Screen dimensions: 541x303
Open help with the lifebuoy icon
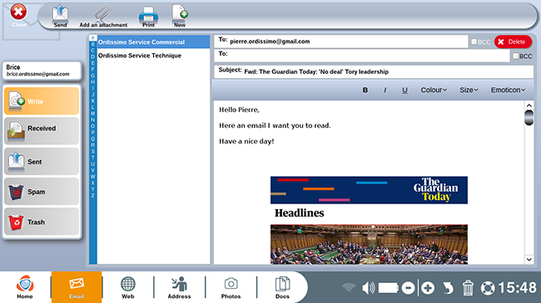[x=488, y=288]
